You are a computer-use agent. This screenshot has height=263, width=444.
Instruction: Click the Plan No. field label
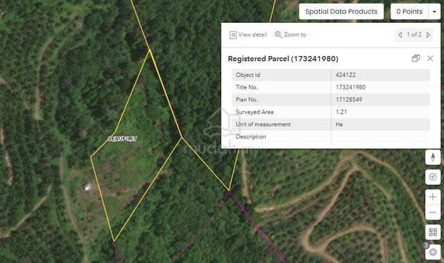(x=246, y=100)
